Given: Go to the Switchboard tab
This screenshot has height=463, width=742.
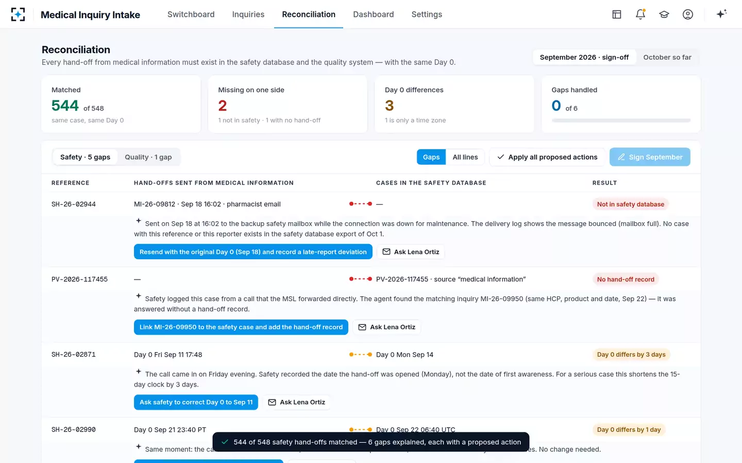Looking at the screenshot, I should 191,14.
